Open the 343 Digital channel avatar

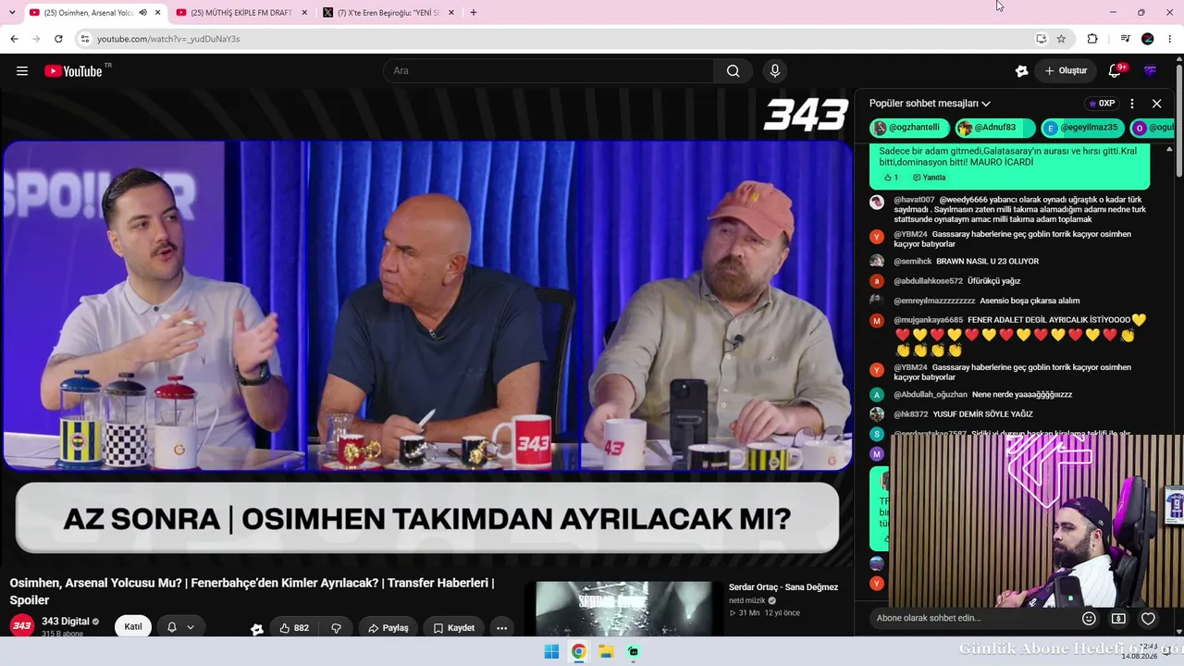click(x=22, y=626)
